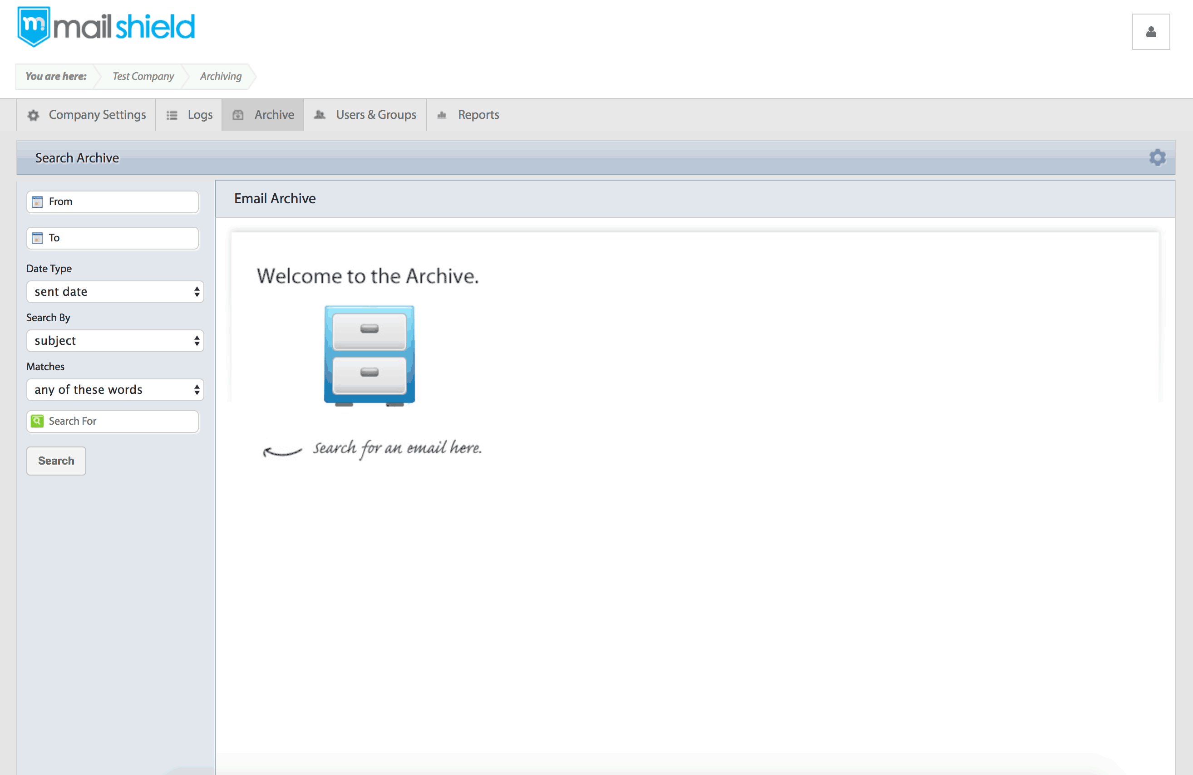Click the Welcome to the Archive text

click(368, 276)
